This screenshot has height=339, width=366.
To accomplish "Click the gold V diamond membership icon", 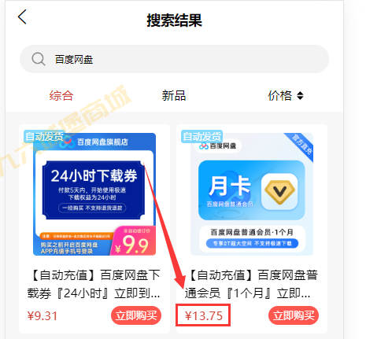I will pyautogui.click(x=279, y=192).
